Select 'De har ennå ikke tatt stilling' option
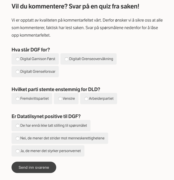The height and width of the screenshot is (180, 174). [x=51, y=126]
